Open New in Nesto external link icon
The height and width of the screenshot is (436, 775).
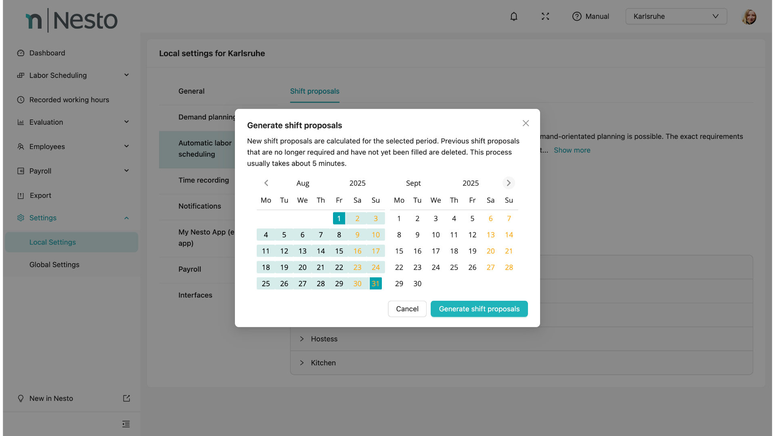[x=126, y=398]
